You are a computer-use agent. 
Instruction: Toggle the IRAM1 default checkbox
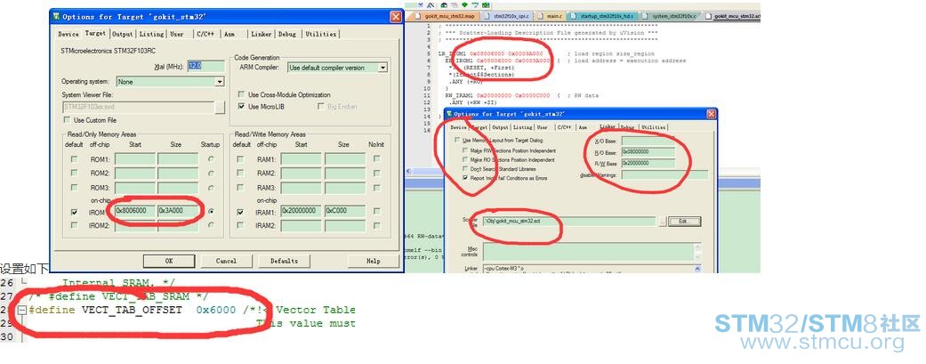tap(240, 212)
